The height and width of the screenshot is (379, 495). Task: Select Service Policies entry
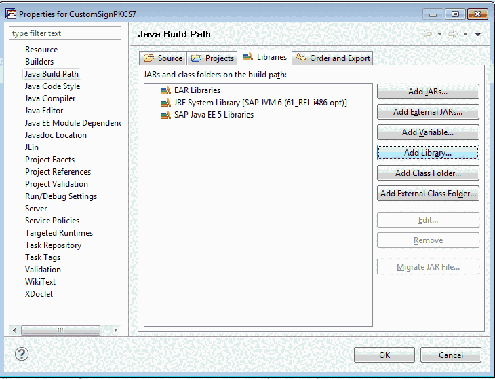(x=52, y=221)
